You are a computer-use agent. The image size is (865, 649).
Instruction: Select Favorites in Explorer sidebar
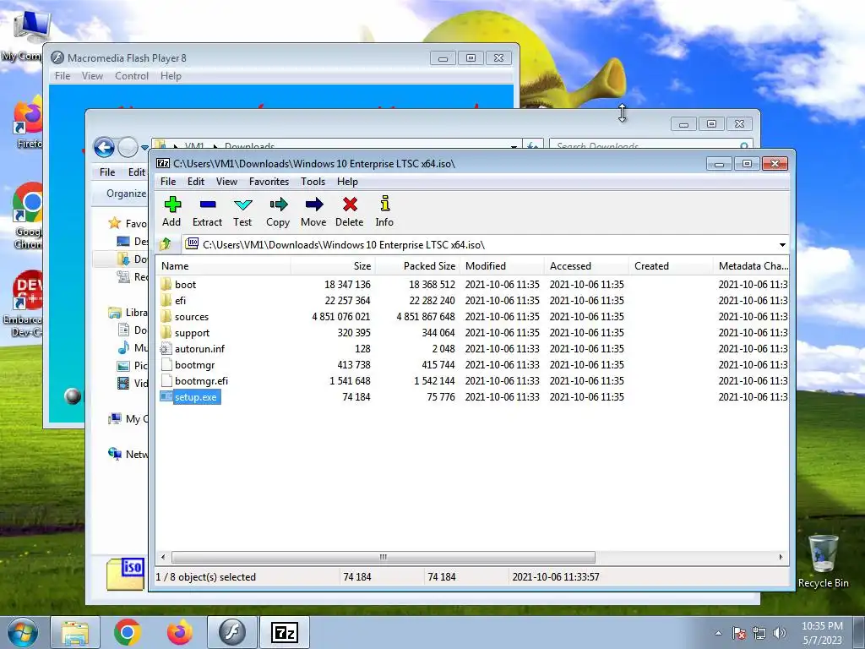coord(128,223)
